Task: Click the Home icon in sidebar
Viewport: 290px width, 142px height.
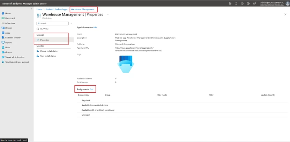Action: tap(3, 13)
